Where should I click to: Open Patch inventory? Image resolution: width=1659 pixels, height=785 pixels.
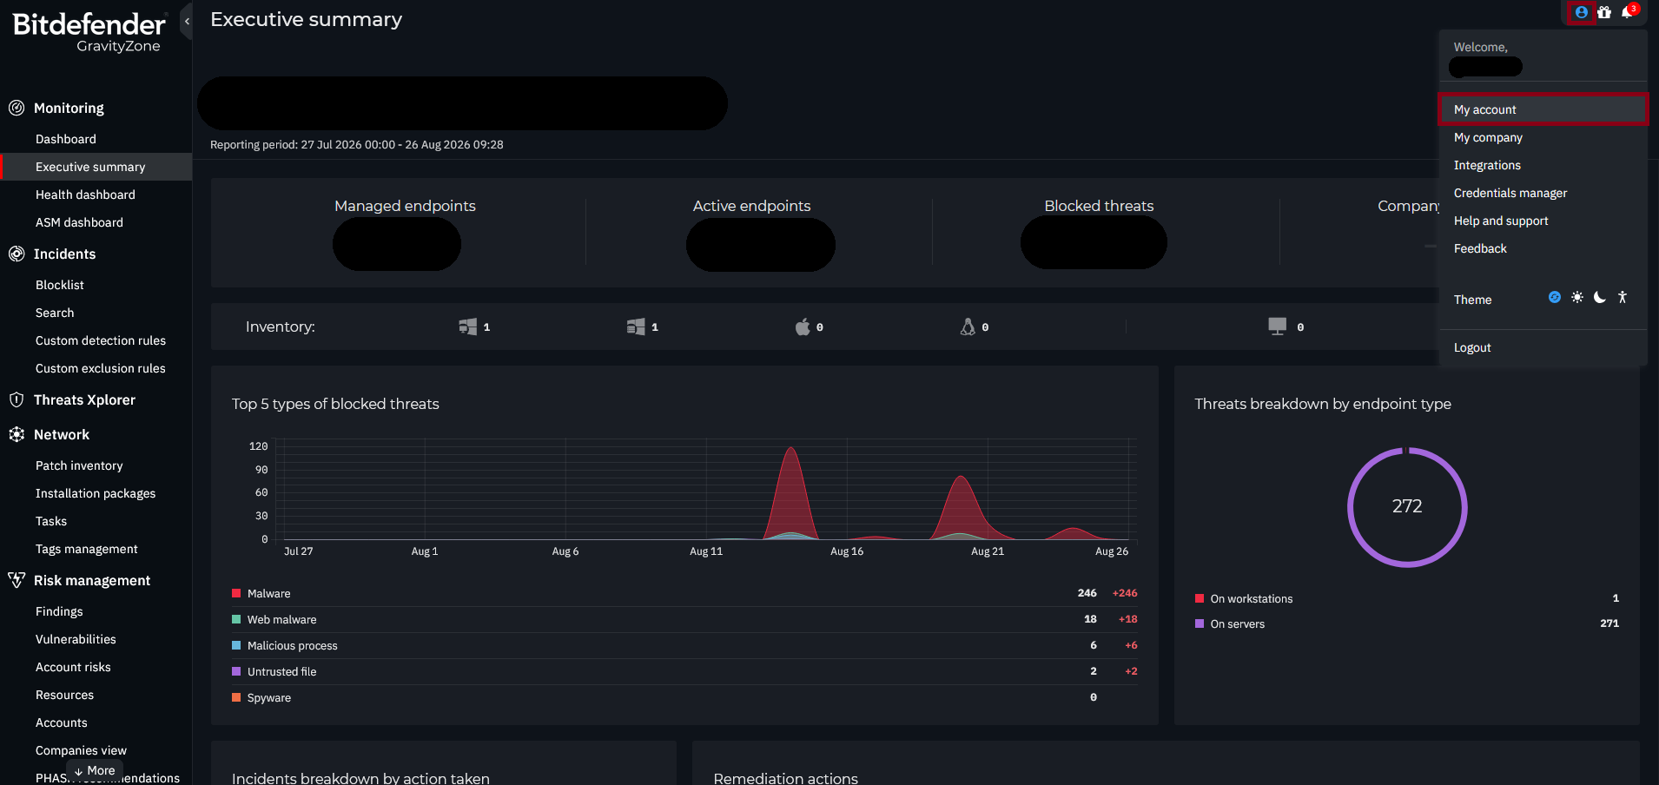pyautogui.click(x=79, y=465)
